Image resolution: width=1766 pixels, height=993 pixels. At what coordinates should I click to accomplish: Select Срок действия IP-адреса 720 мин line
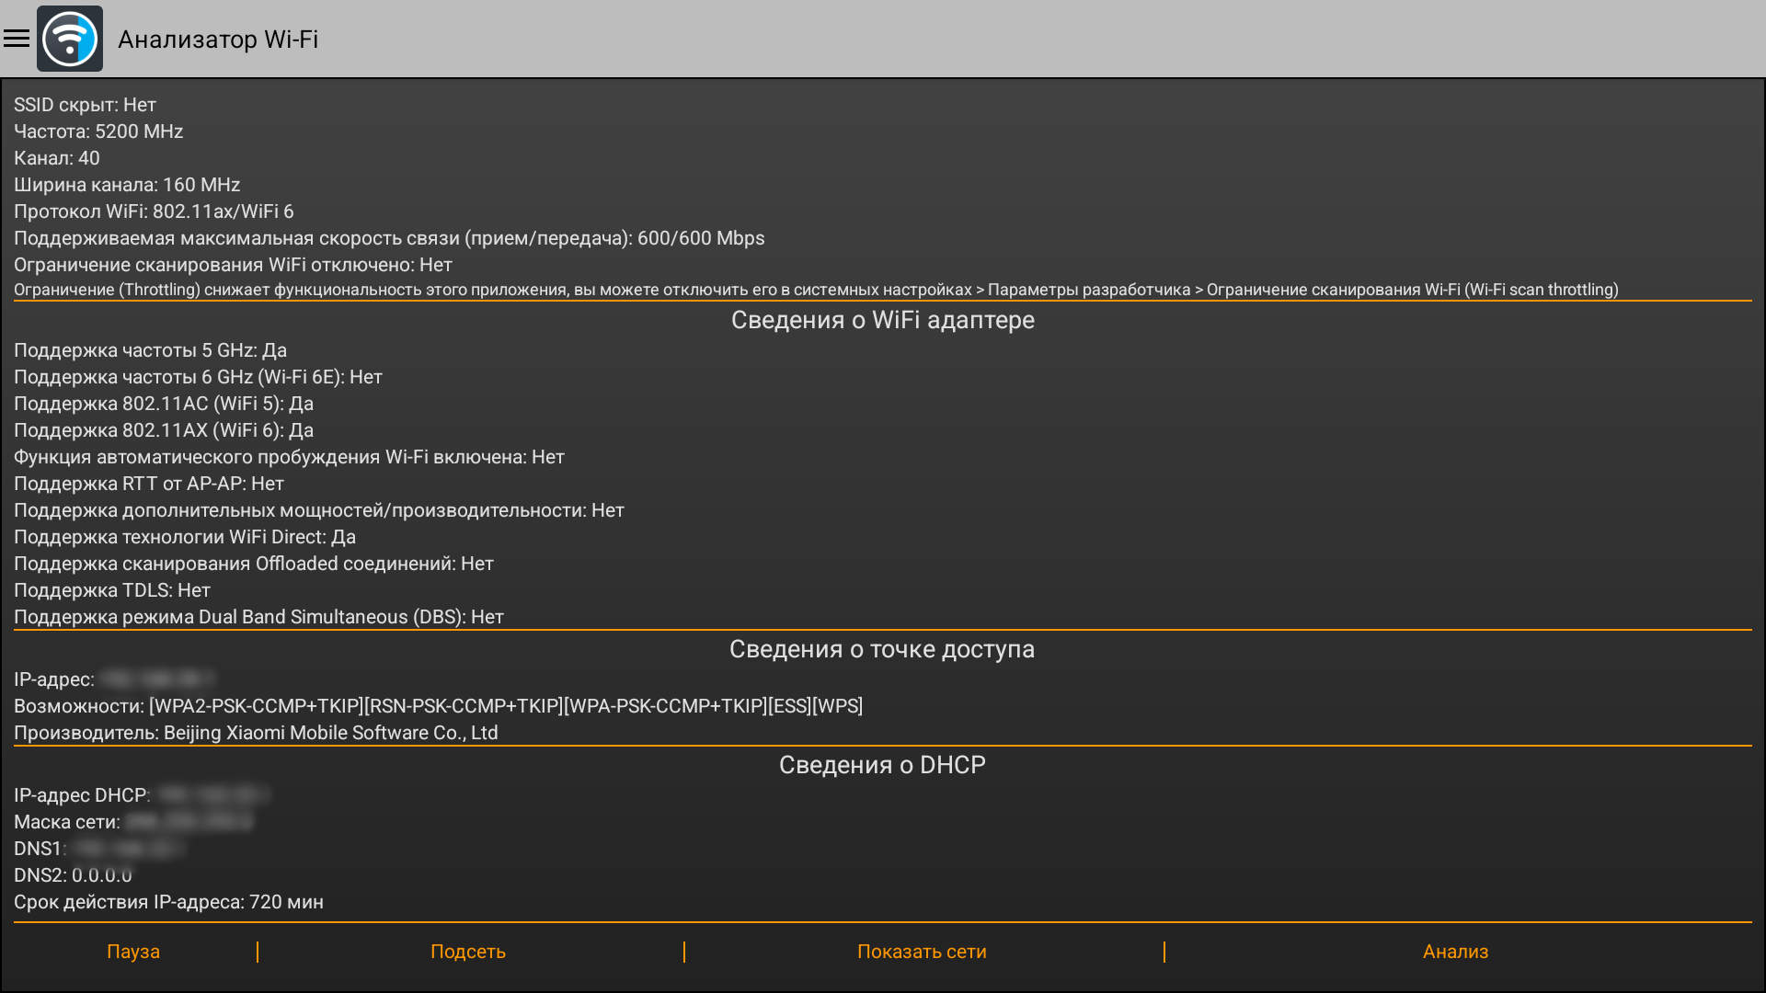(168, 902)
